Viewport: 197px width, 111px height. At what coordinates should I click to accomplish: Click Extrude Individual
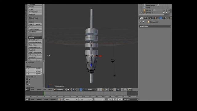pyautogui.click(x=35, y=43)
